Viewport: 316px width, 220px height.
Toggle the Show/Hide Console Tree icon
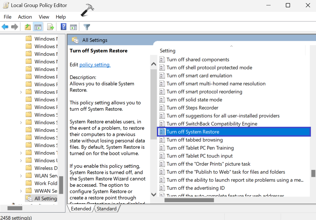click(x=38, y=27)
